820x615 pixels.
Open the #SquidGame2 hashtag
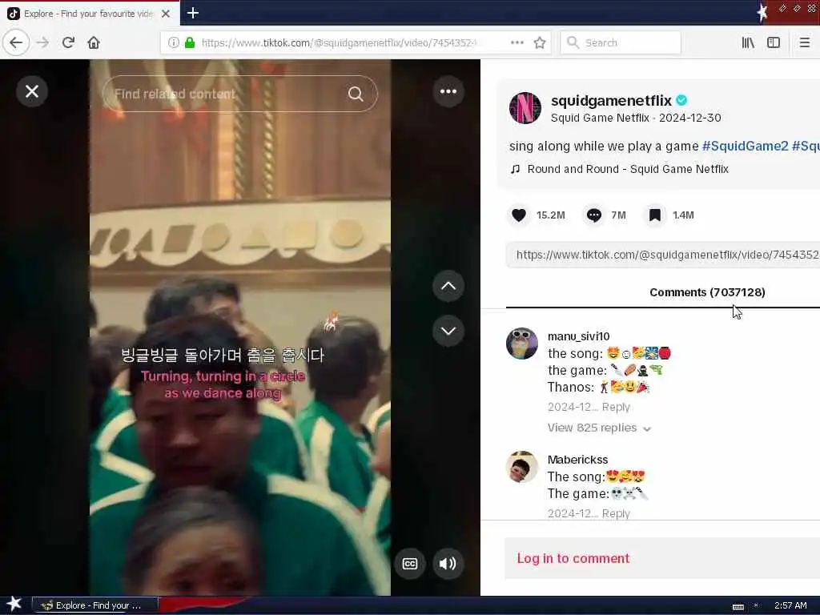click(745, 146)
